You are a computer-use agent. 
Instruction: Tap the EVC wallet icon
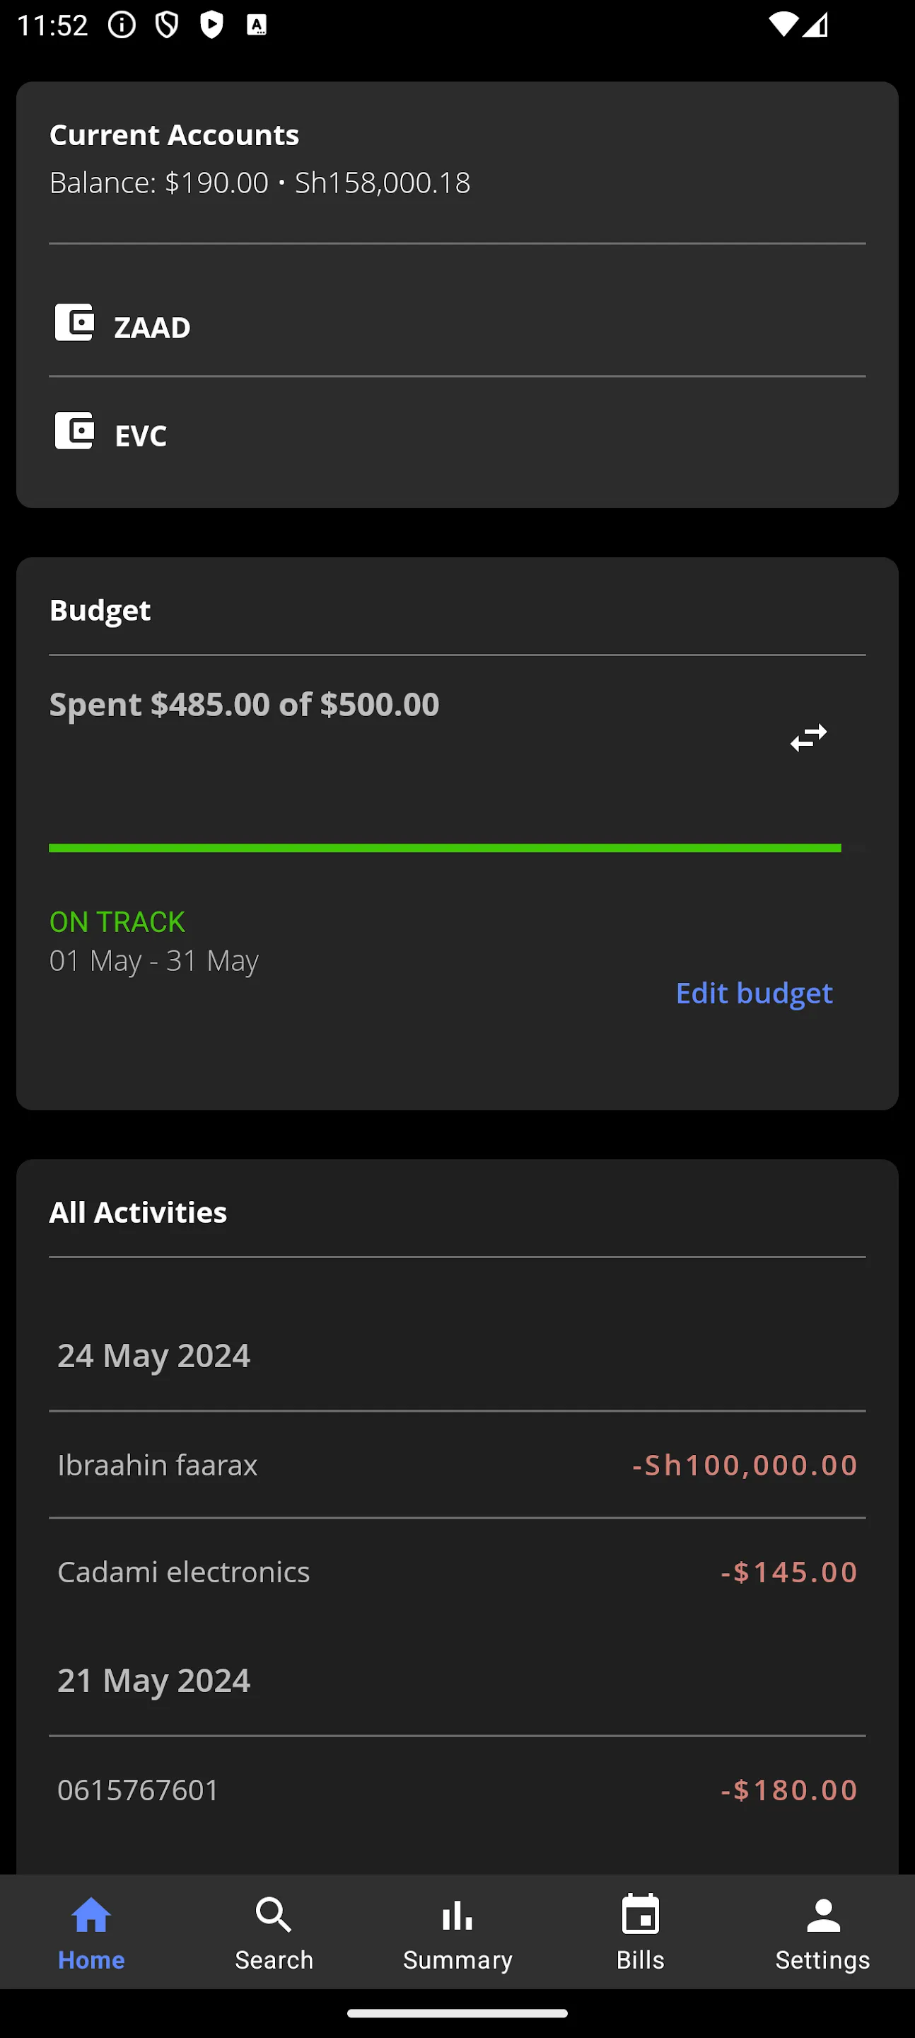pyautogui.click(x=74, y=431)
